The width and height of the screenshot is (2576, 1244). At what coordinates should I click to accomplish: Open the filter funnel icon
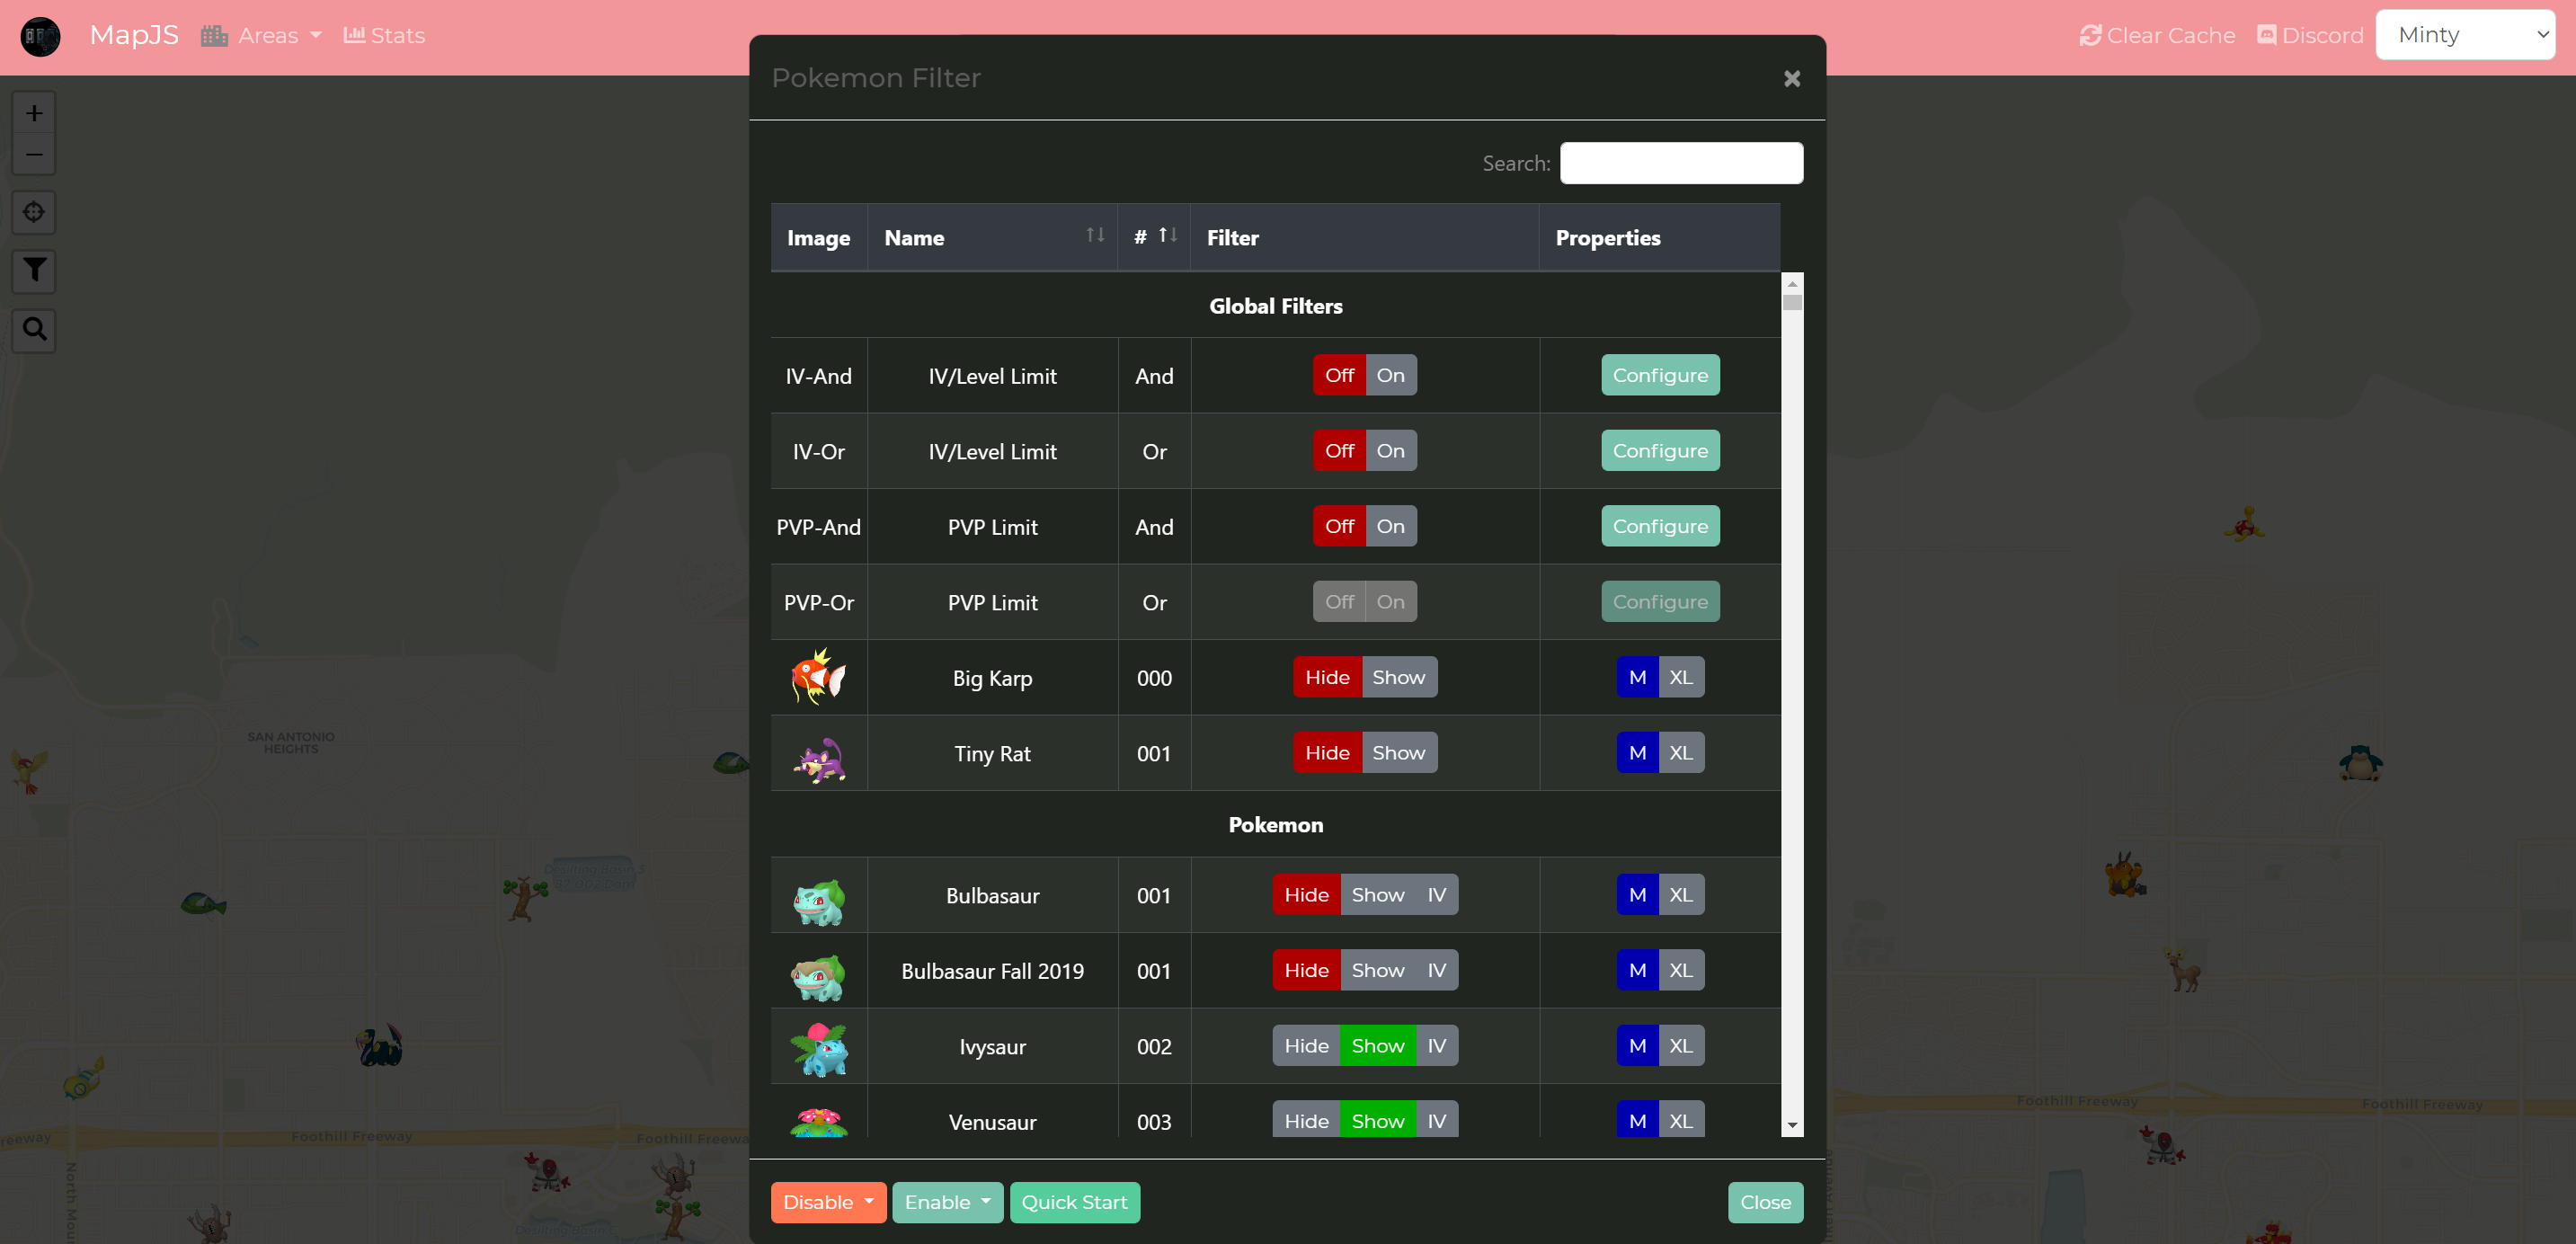click(34, 270)
